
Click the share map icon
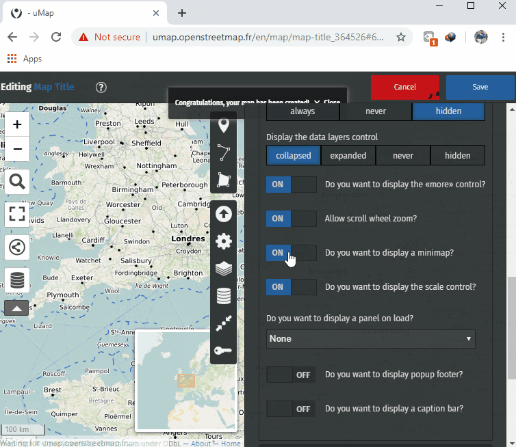click(x=17, y=247)
